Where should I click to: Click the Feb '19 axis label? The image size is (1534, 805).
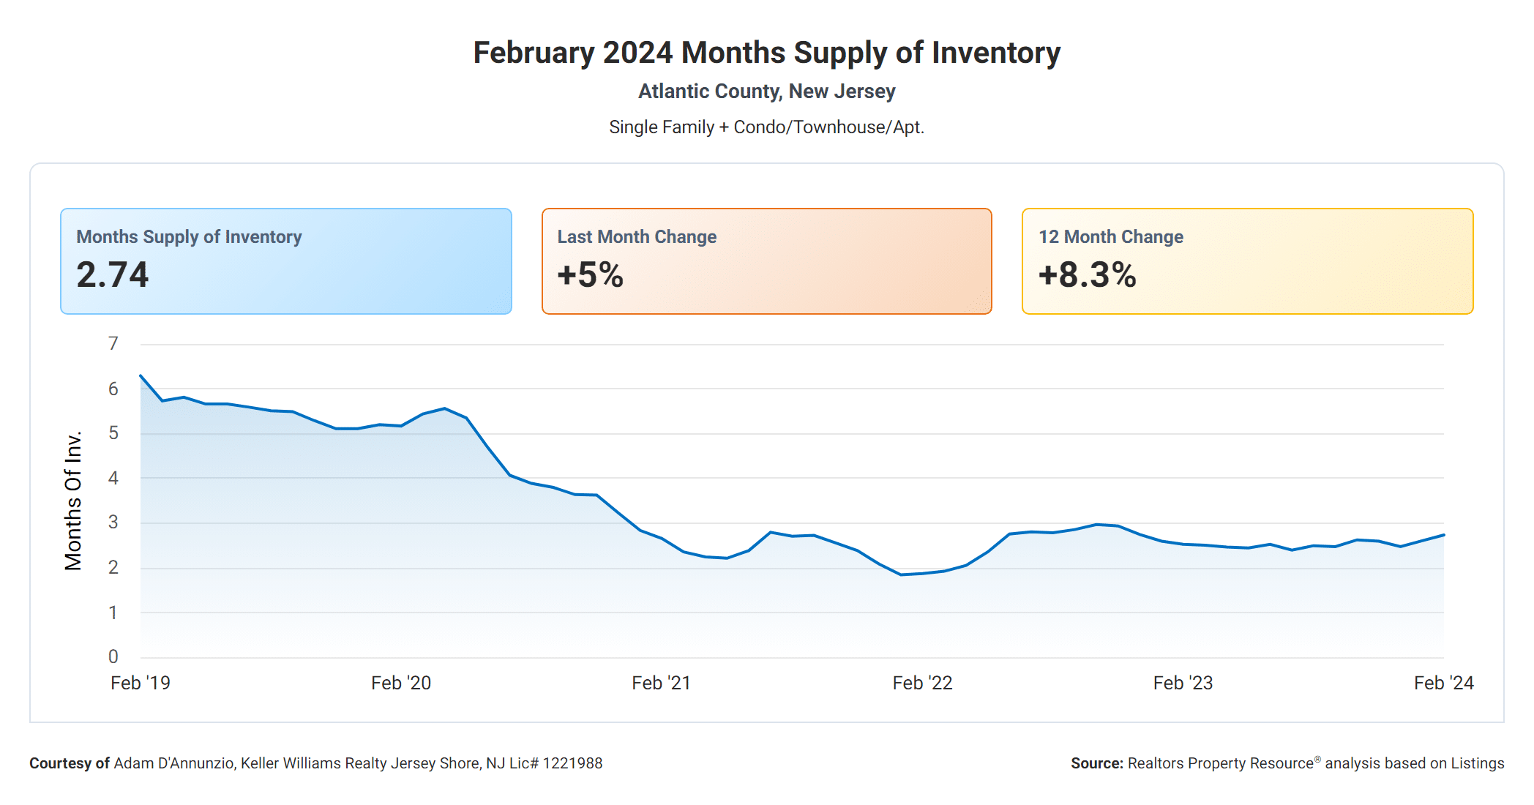click(140, 683)
